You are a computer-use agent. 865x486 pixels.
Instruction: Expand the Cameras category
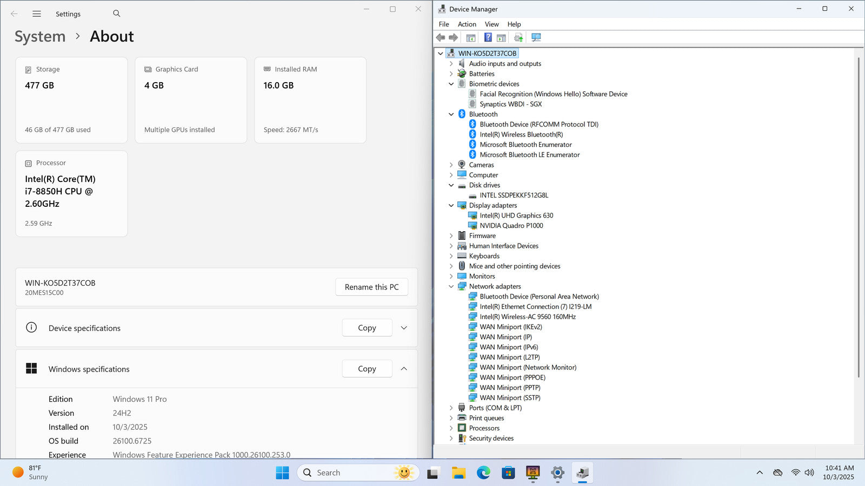(x=451, y=165)
